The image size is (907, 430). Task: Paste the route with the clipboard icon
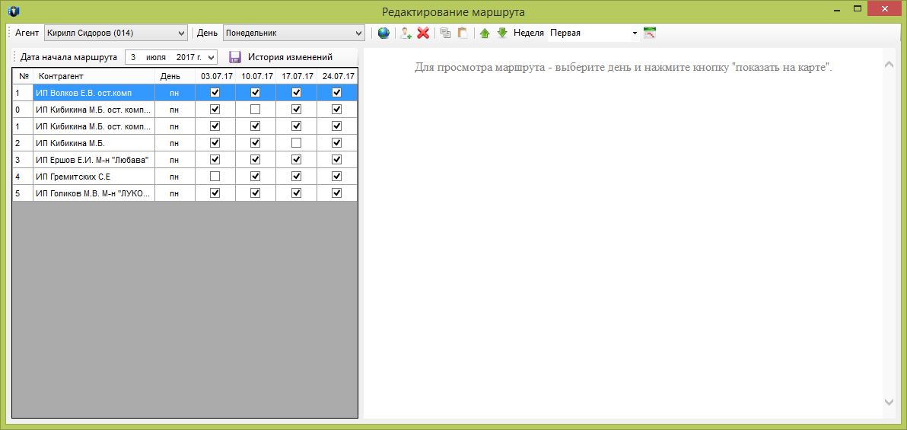(462, 33)
